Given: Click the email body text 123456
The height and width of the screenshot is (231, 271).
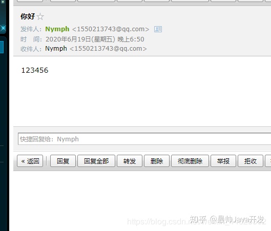Looking at the screenshot, I should click(x=35, y=70).
